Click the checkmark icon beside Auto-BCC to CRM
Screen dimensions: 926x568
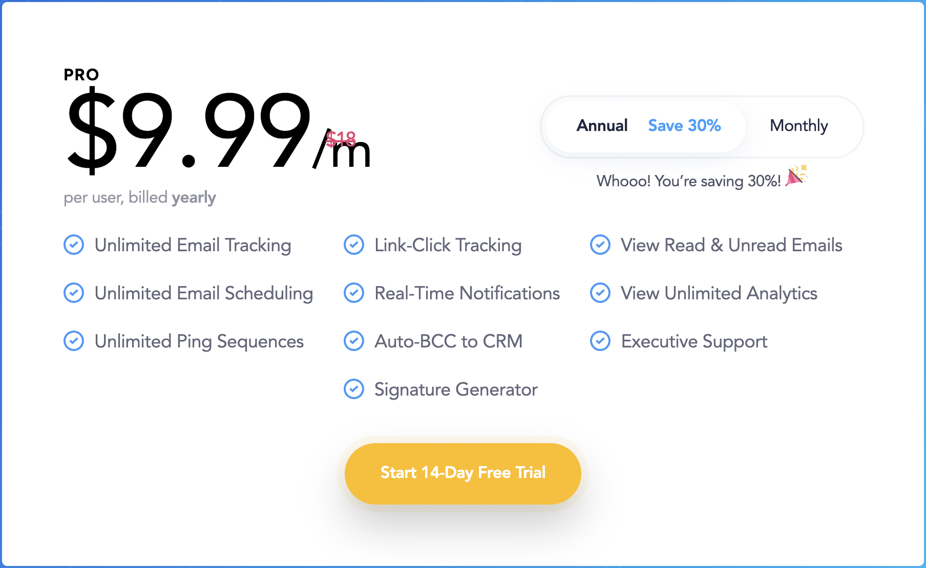pos(354,341)
